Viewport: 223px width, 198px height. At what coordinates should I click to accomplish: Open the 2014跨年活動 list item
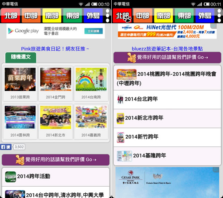(x=55, y=177)
